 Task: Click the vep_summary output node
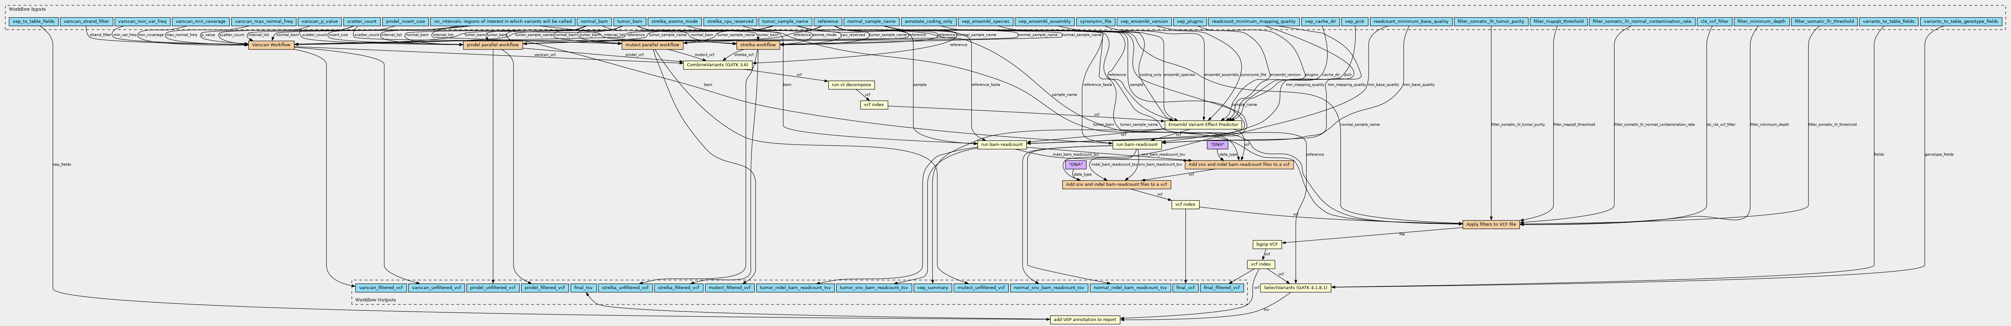pos(933,288)
